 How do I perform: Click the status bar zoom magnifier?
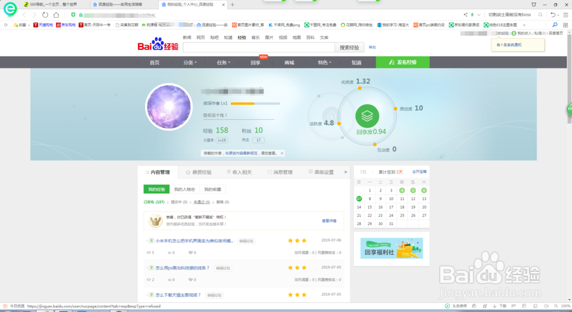click(556, 306)
